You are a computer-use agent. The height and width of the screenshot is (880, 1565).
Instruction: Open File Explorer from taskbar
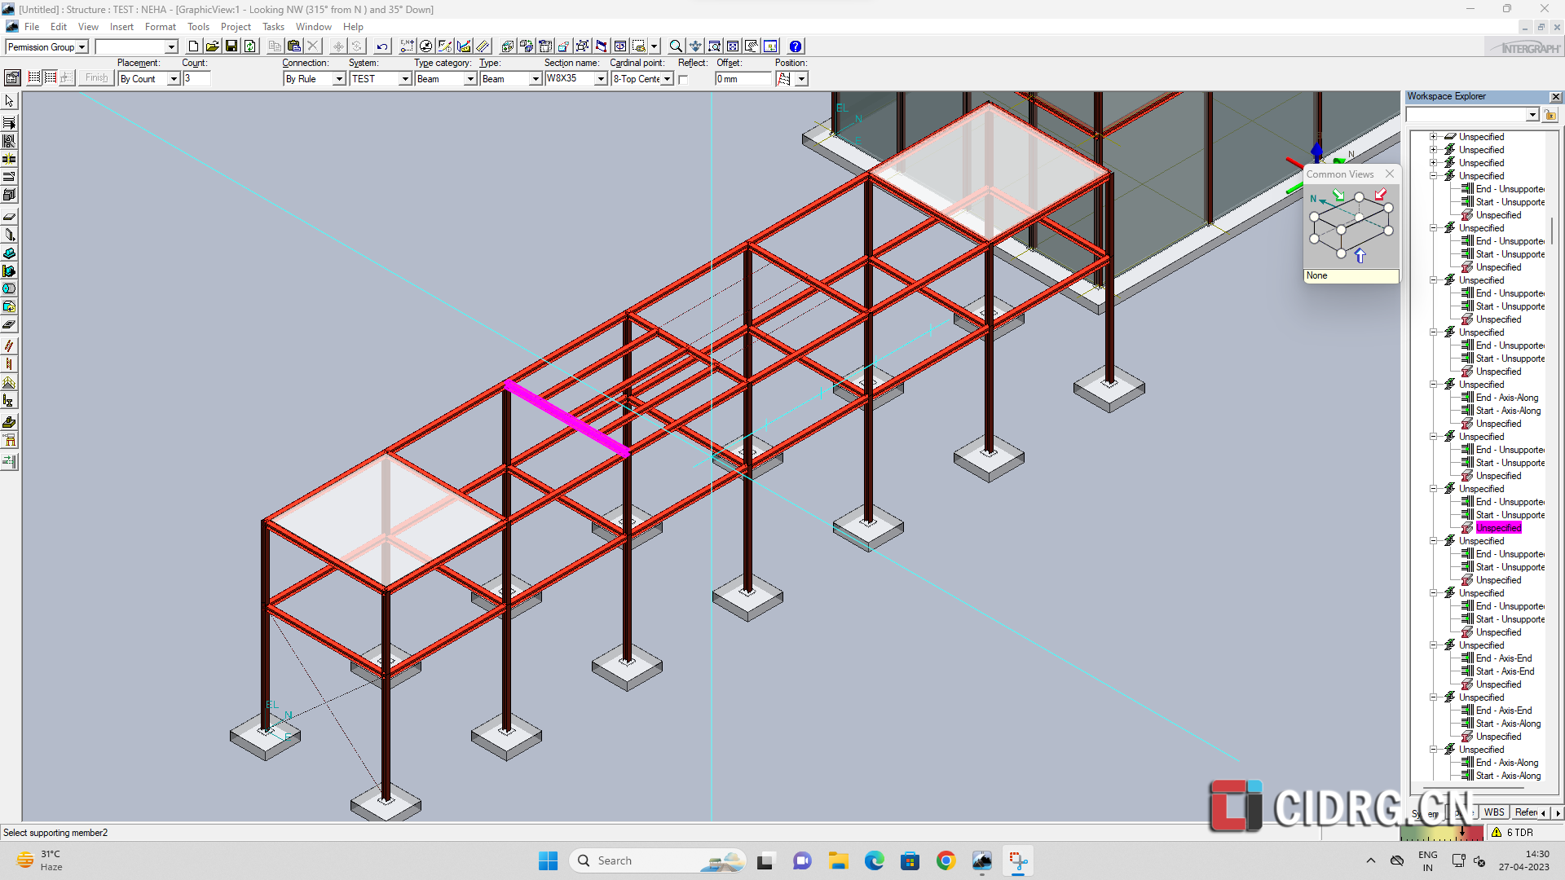[x=838, y=860]
